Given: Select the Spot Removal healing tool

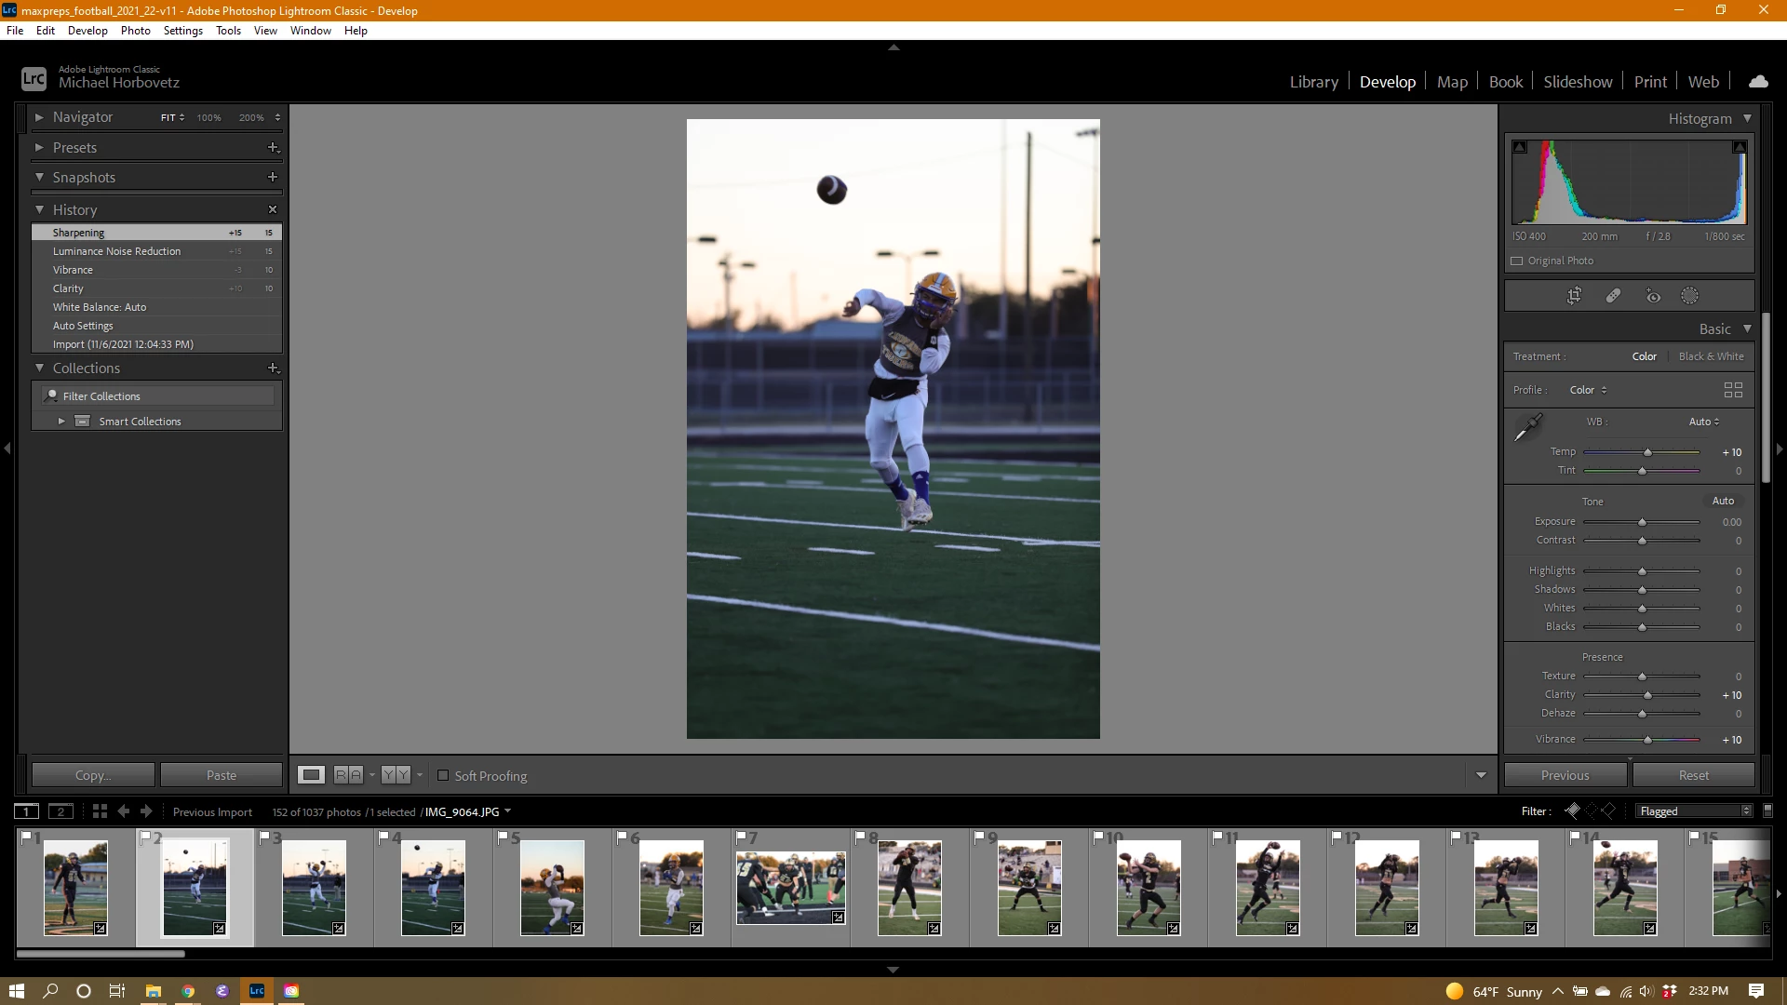Looking at the screenshot, I should click(1613, 296).
